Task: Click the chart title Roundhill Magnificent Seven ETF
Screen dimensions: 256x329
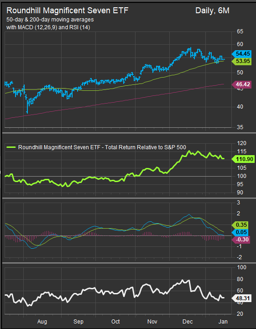Action: [x=68, y=10]
